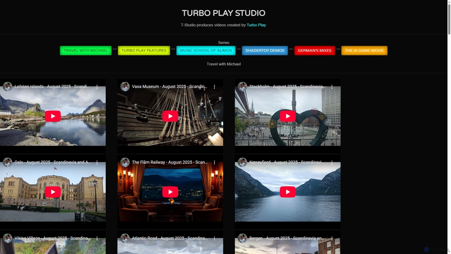Select the Travel with Michael series

click(86, 50)
